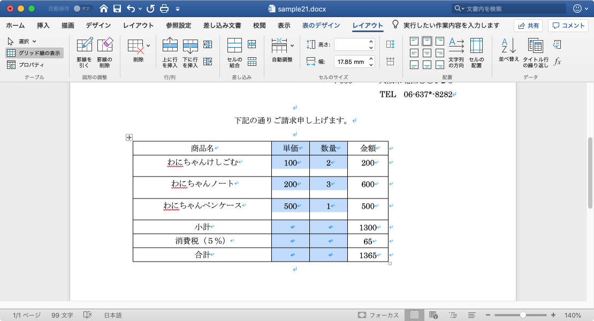Open Customize Quick Access Toolbar dropdown
The width and height of the screenshot is (594, 321).
coord(177,9)
